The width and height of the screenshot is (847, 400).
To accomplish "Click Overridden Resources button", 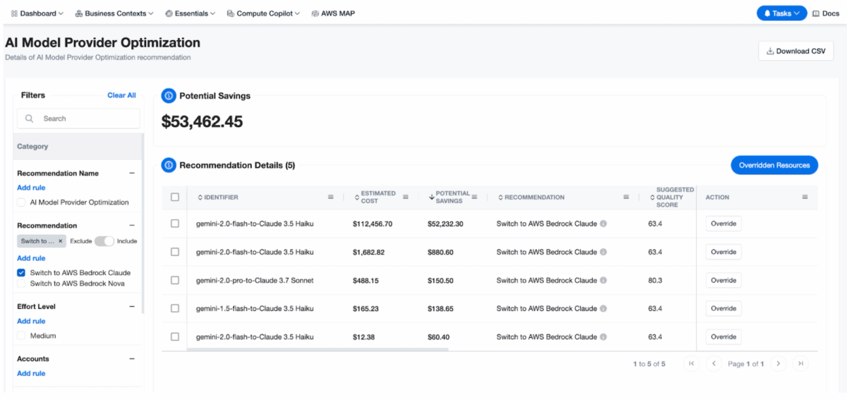I will [x=774, y=165].
